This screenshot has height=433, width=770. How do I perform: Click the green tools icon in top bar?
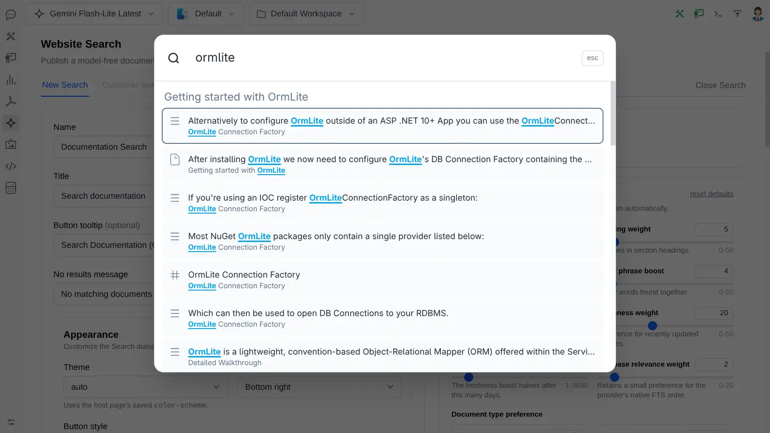680,13
